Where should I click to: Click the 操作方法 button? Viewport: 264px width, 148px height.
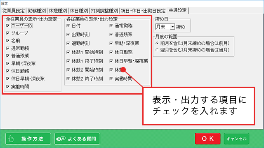tap(28, 139)
